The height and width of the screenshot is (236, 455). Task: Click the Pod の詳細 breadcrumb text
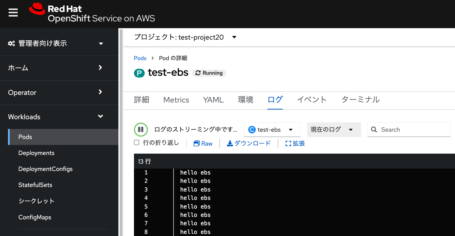173,58
